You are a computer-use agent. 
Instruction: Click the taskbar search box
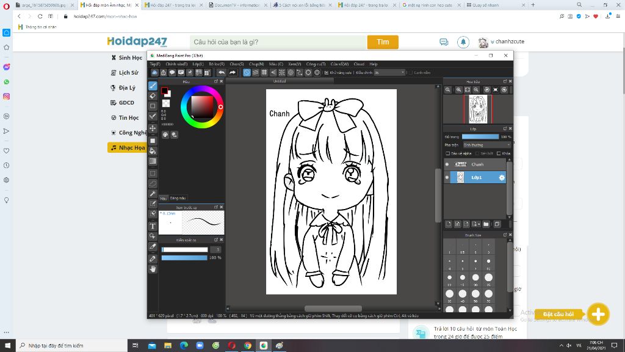(72, 346)
